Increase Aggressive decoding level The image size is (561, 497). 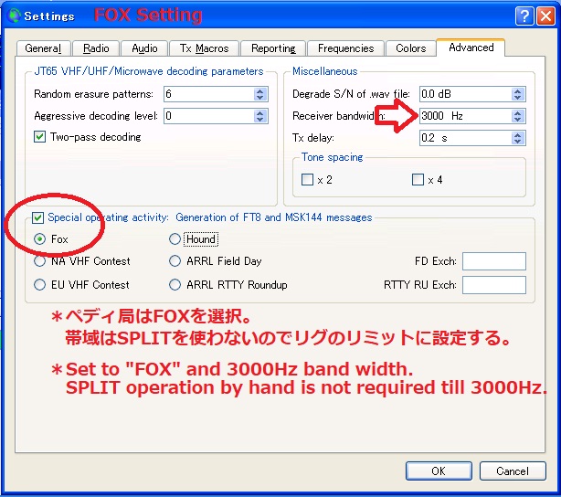[x=260, y=112]
